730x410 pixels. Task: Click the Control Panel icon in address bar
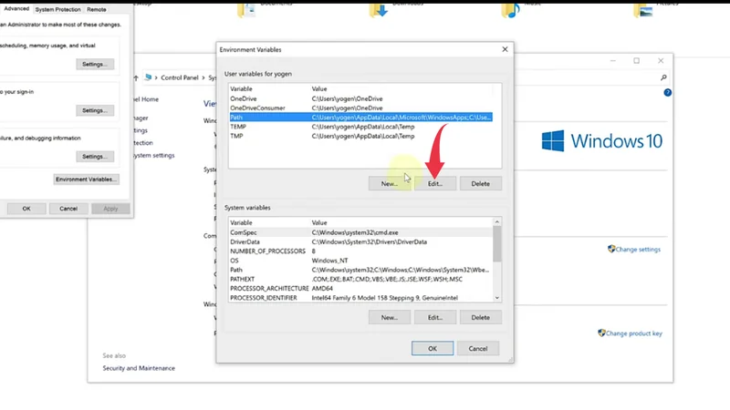[x=148, y=78]
